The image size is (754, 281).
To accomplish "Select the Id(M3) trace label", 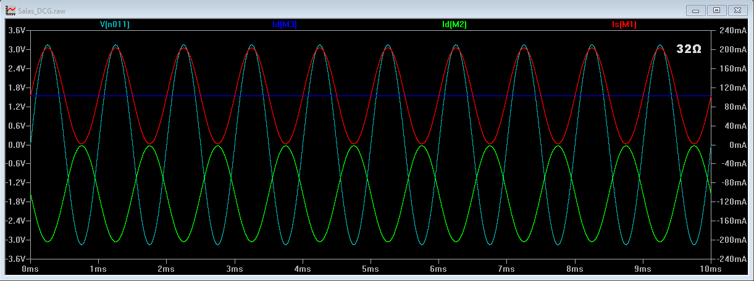I will coord(285,25).
